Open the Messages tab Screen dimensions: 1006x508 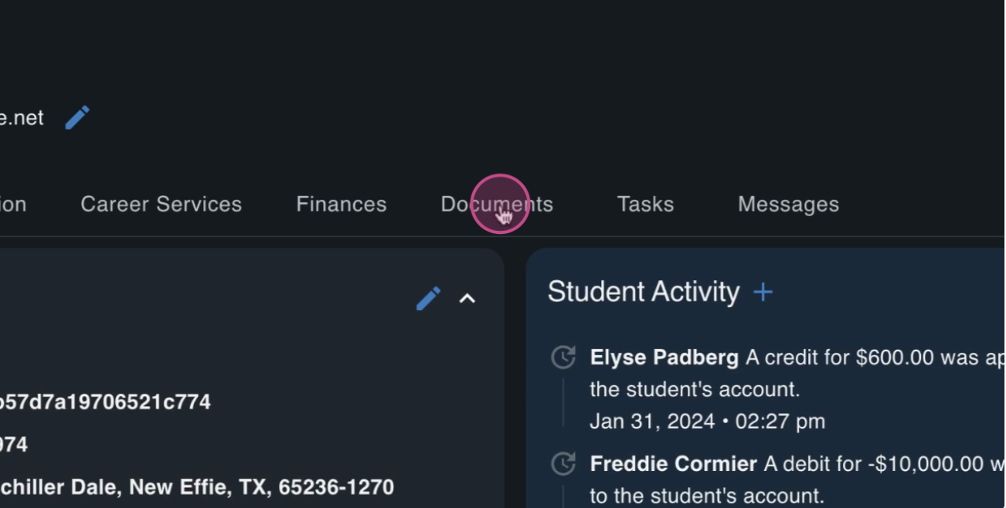[x=788, y=204]
